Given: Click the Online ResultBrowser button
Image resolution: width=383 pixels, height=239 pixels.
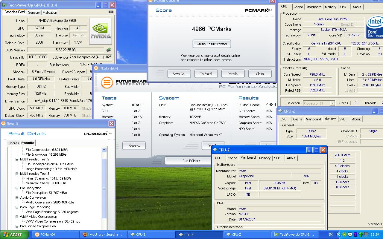Looking at the screenshot, I should coord(212,44).
